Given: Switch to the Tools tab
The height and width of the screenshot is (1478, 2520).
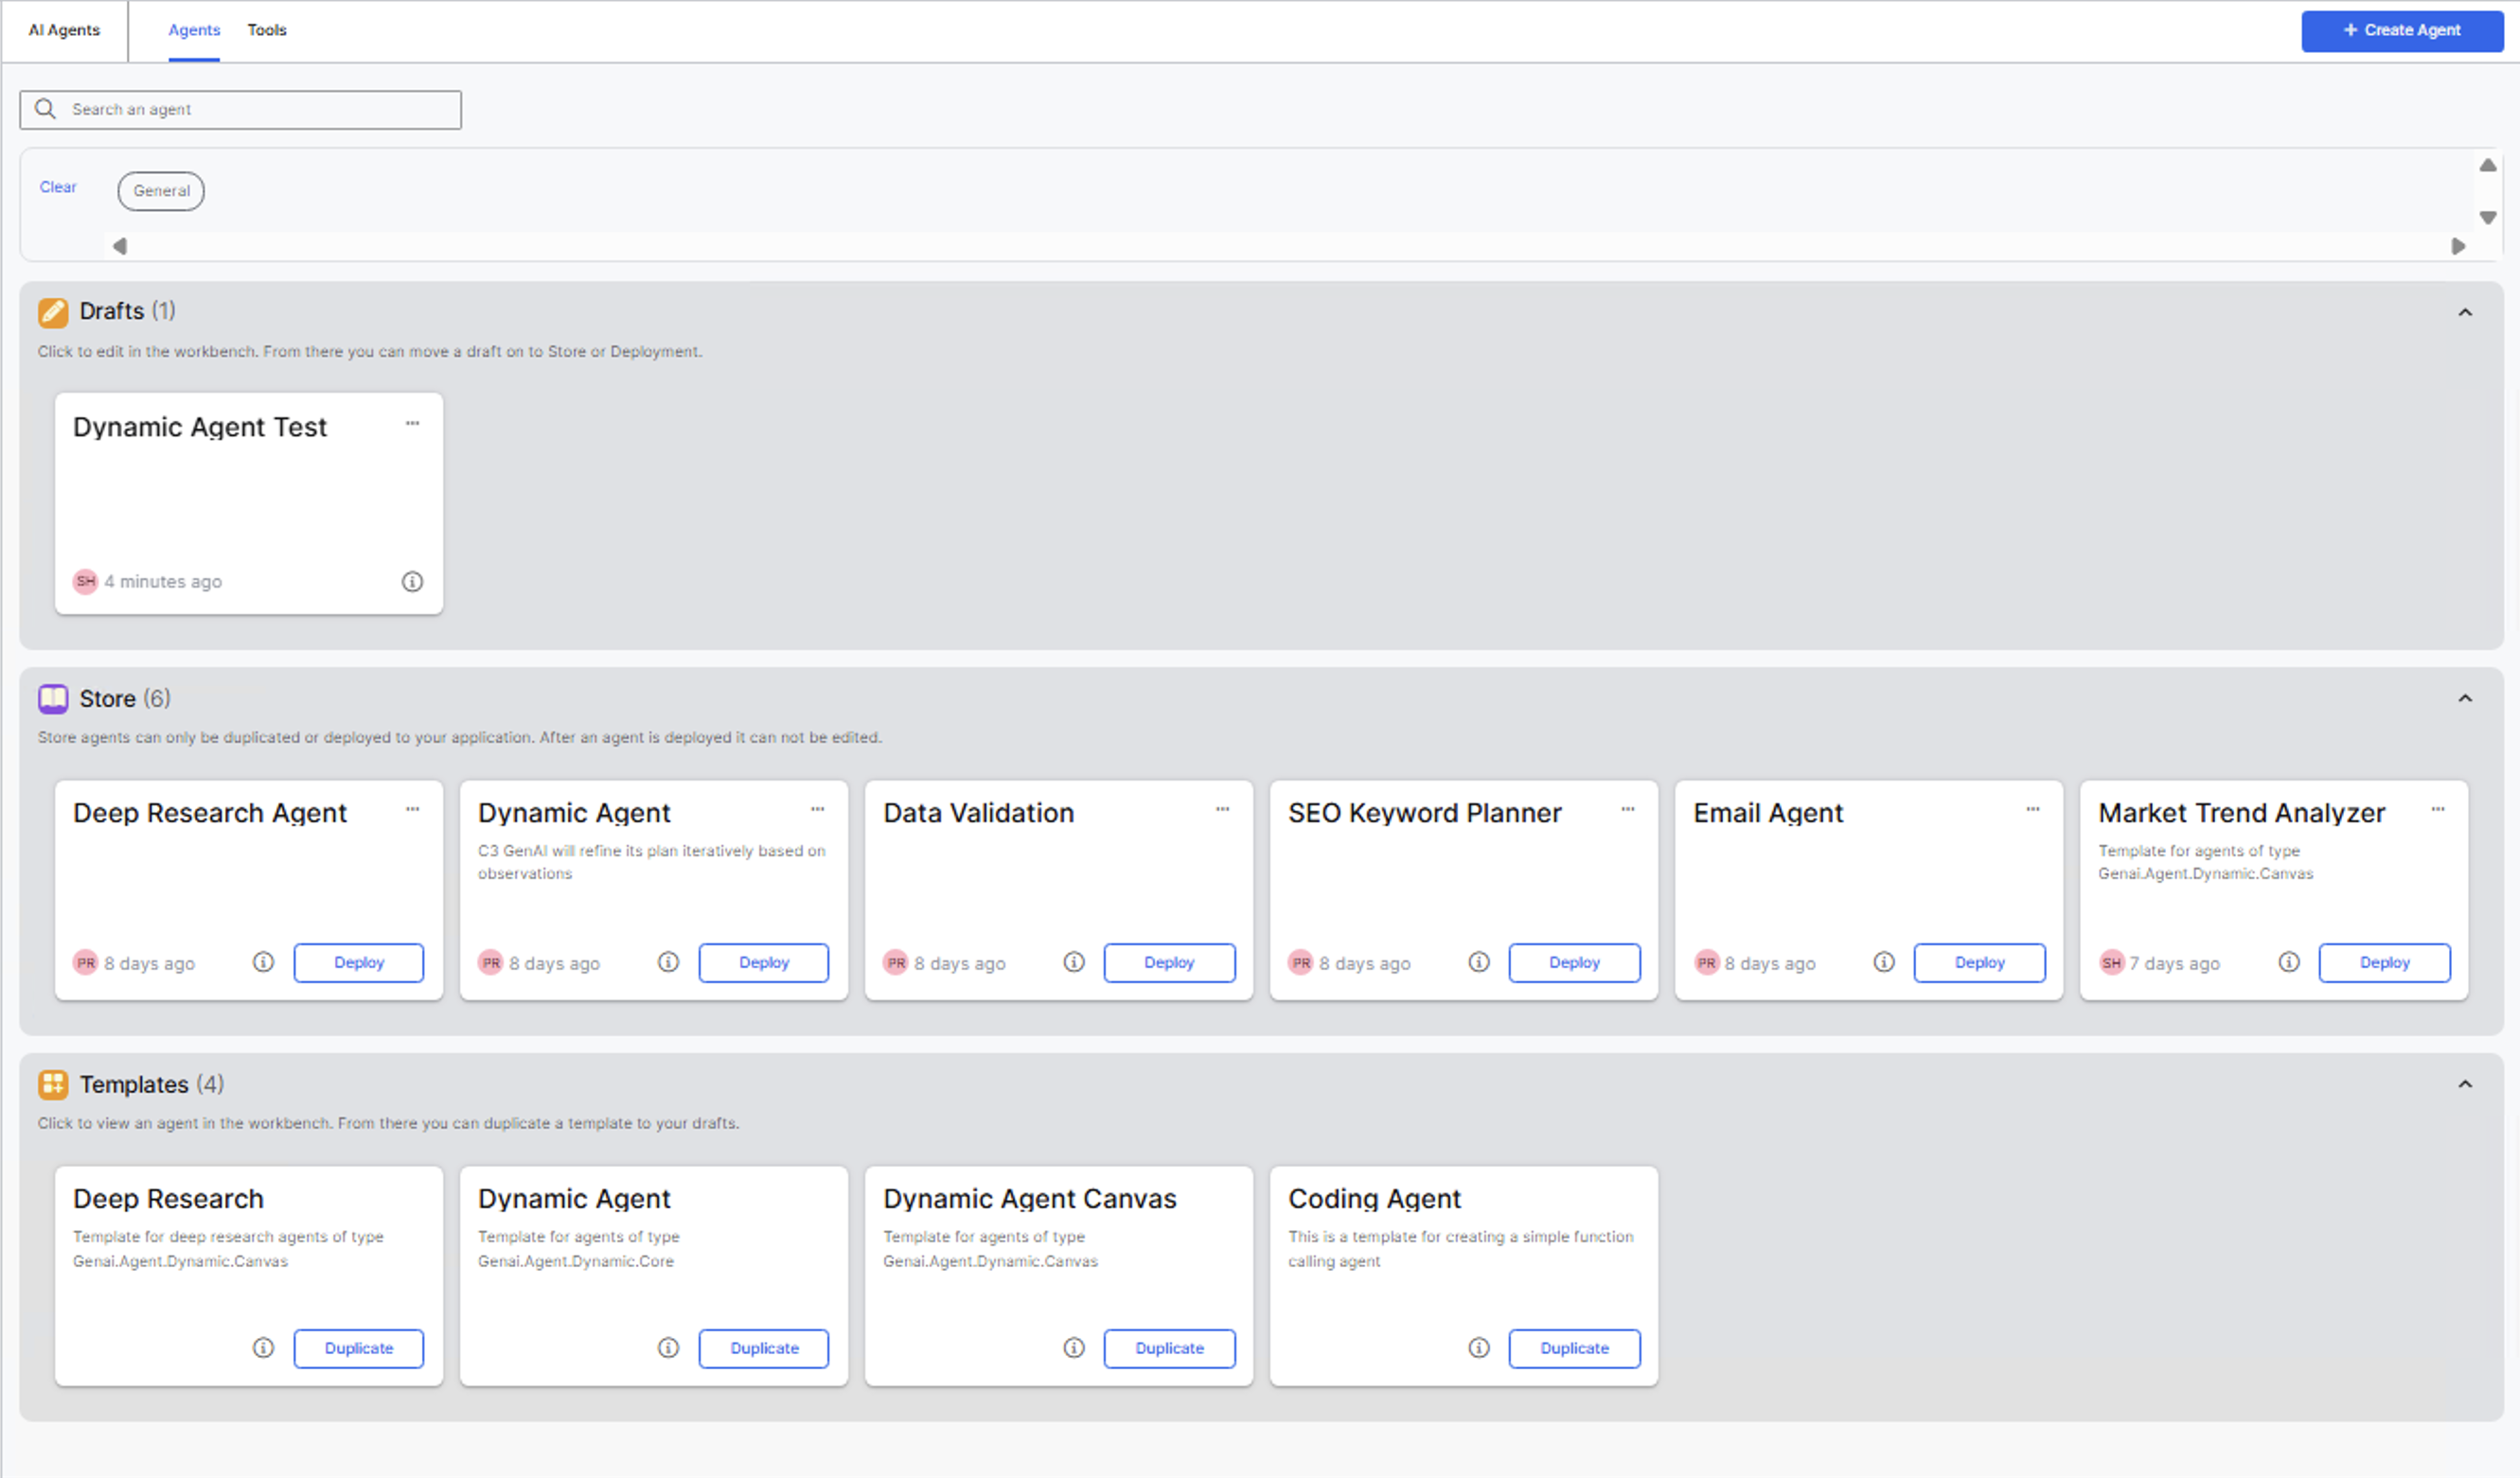Looking at the screenshot, I should click(x=267, y=30).
